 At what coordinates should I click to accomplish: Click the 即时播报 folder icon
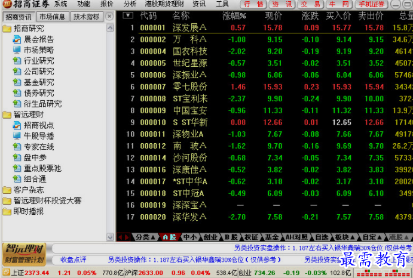7,211
